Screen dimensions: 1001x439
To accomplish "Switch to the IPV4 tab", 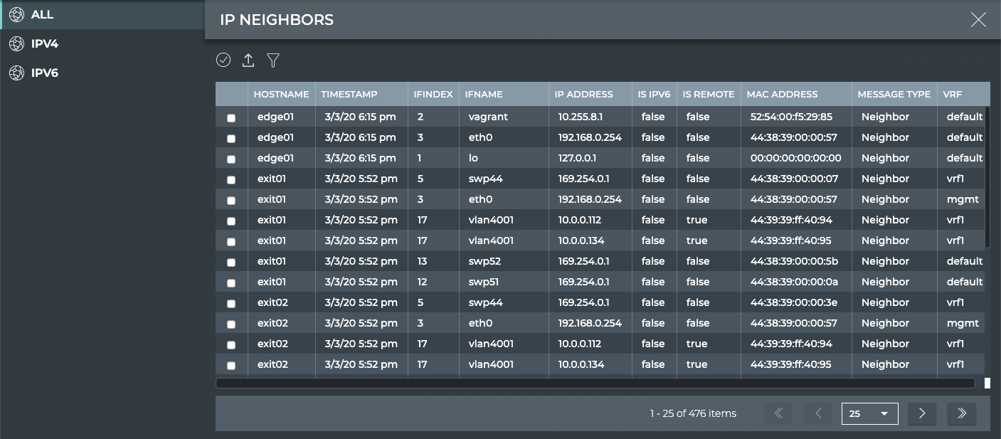I will (x=44, y=44).
